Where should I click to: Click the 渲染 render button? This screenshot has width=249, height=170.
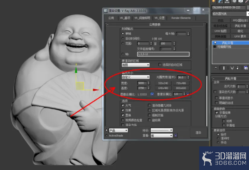(198, 132)
